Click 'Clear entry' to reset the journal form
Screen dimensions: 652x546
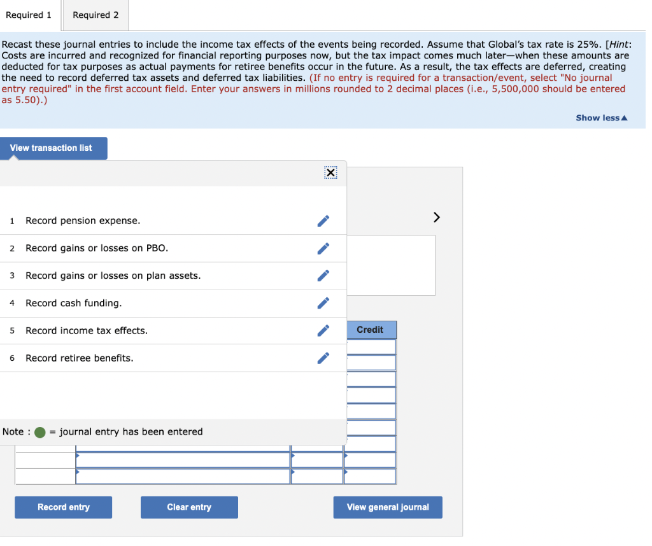pyautogui.click(x=189, y=507)
